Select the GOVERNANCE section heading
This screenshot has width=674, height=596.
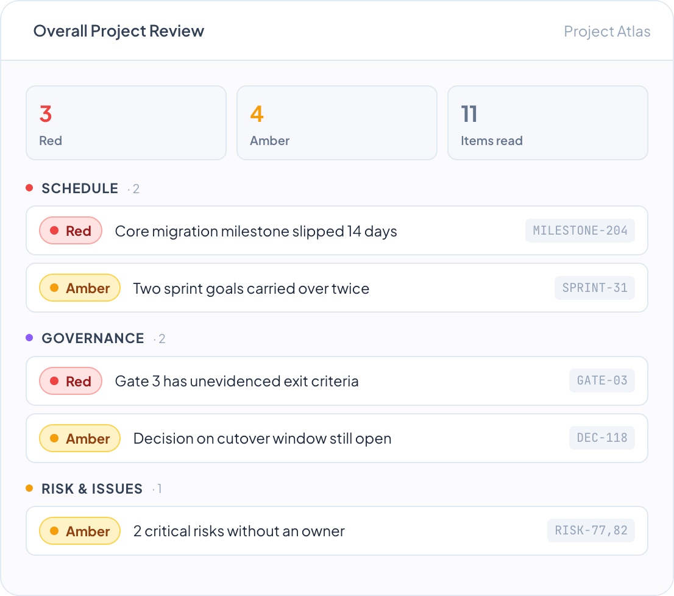[x=93, y=338]
